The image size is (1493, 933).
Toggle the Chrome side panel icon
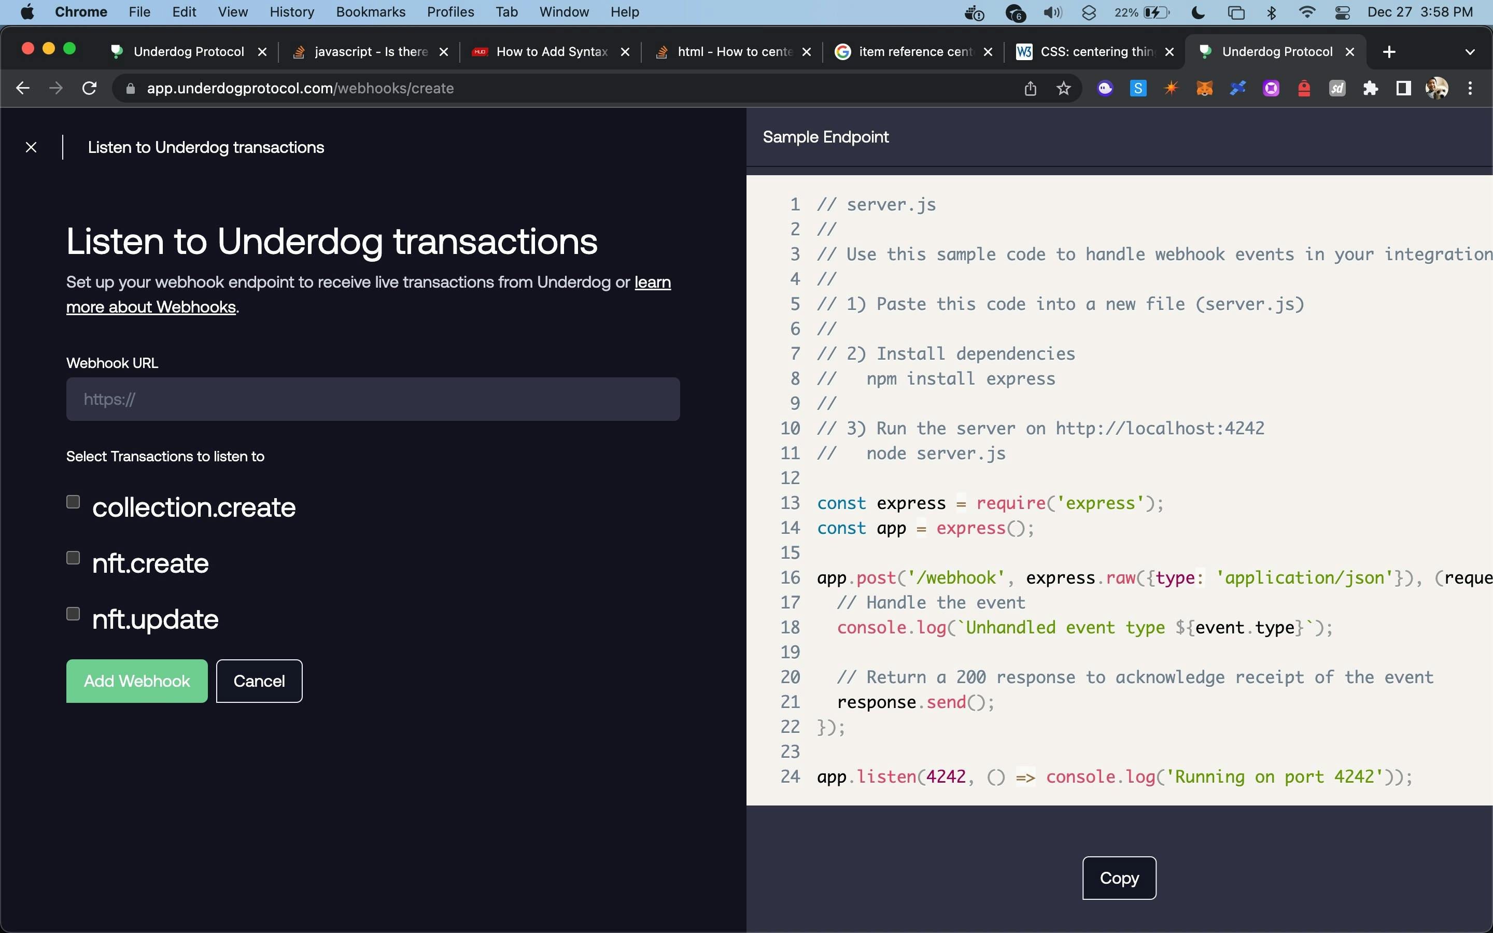pos(1403,88)
